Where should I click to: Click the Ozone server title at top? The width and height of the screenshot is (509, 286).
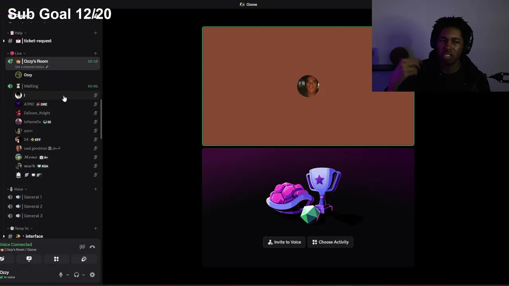(x=249, y=4)
